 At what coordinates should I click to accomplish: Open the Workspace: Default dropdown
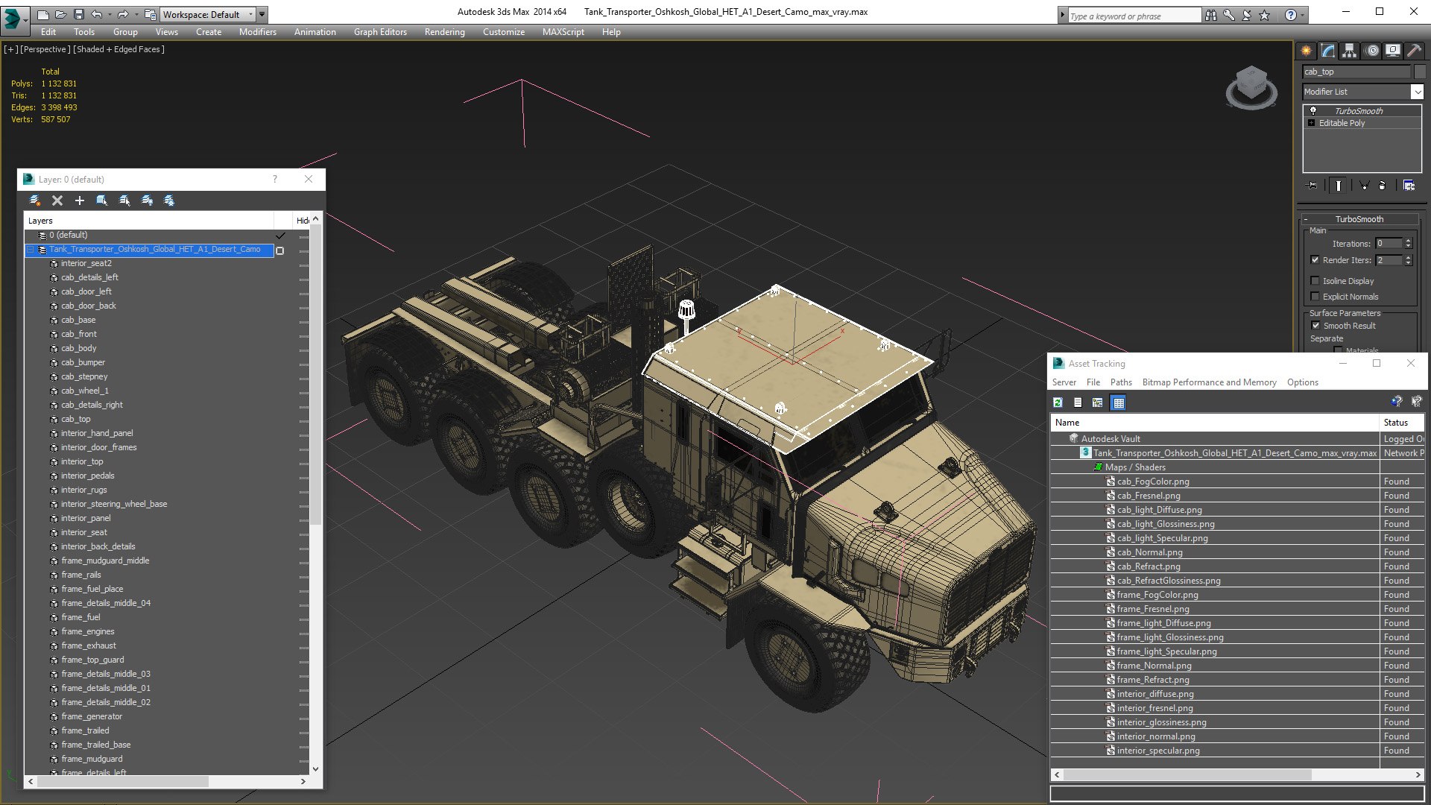click(x=207, y=14)
